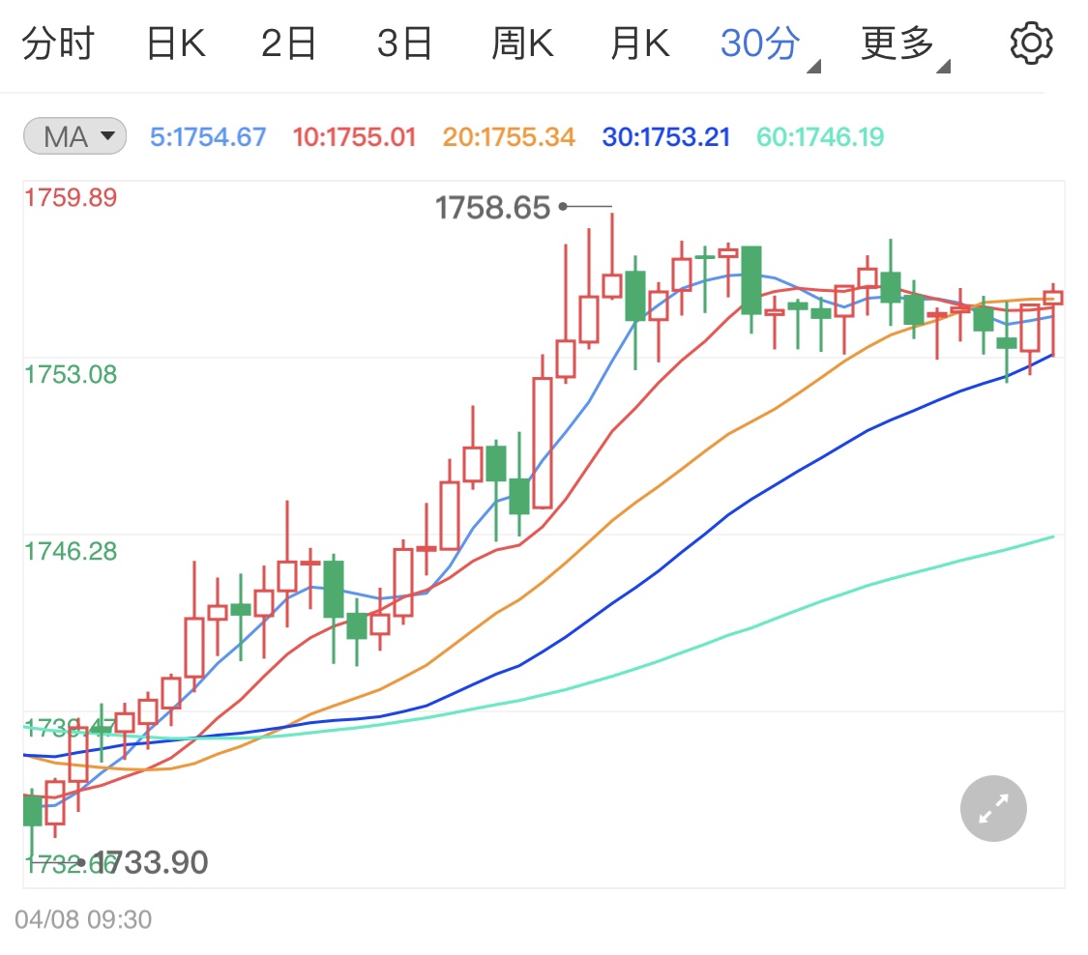The height and width of the screenshot is (955, 1088).
Task: Select the 2日 chart tab
Action: [288, 43]
